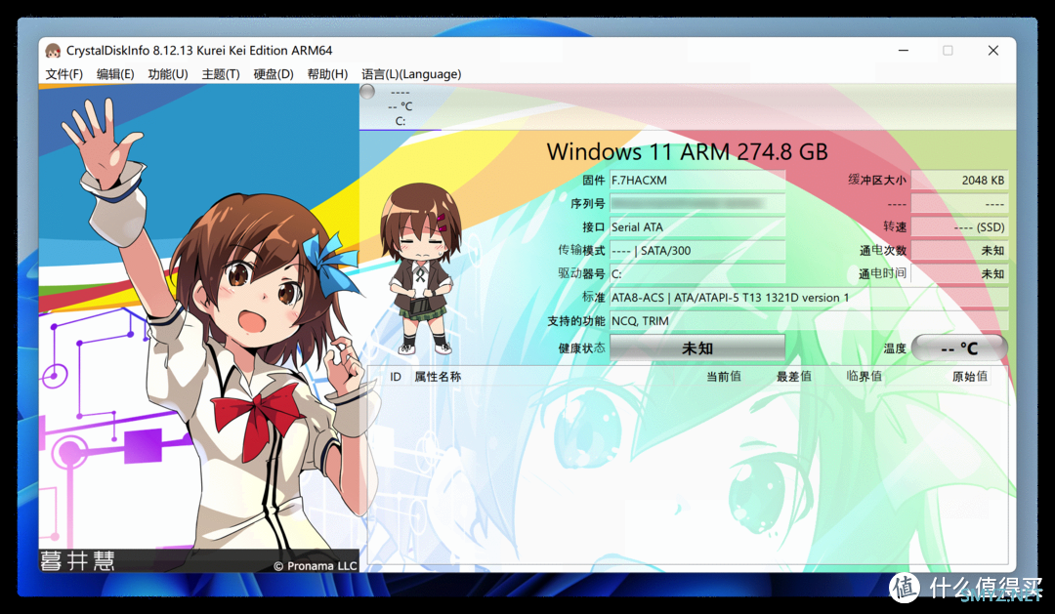
Task: Click the supported features NCQ, TRIM field
Action: pyautogui.click(x=809, y=321)
